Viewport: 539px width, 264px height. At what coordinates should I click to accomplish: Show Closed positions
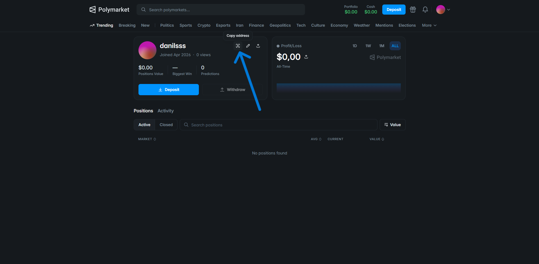[166, 125]
